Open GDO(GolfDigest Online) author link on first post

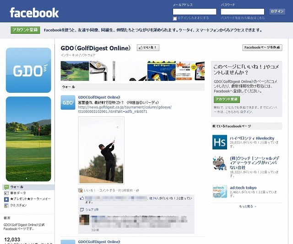click(99, 97)
